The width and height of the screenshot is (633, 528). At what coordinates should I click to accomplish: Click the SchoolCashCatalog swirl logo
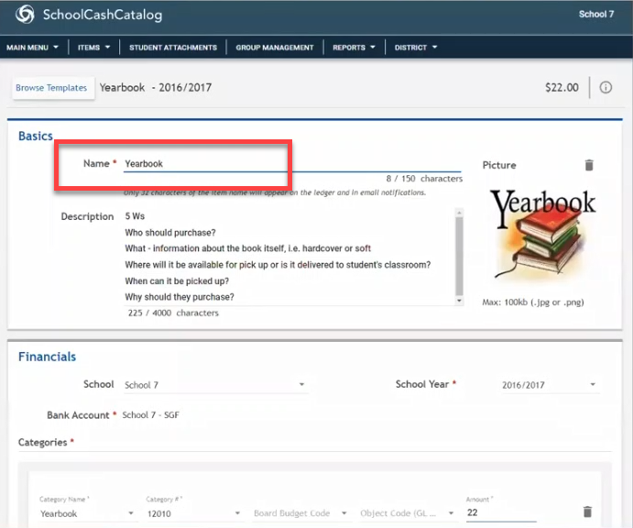25,15
